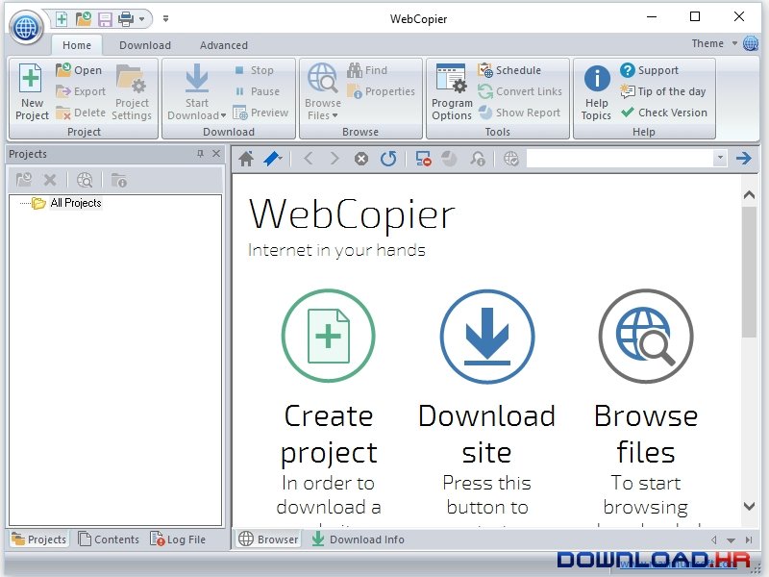Click Tip of the day

(x=662, y=91)
